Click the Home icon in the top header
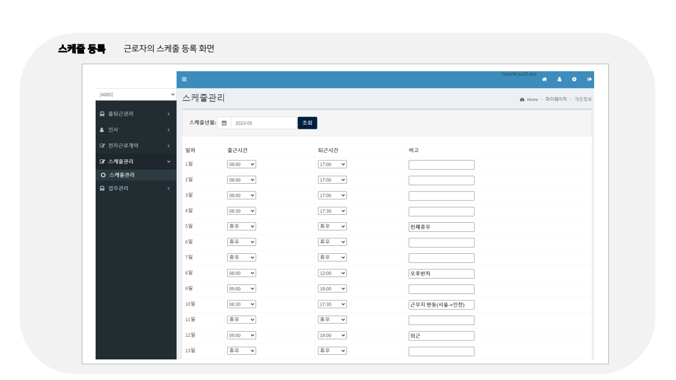 544,79
